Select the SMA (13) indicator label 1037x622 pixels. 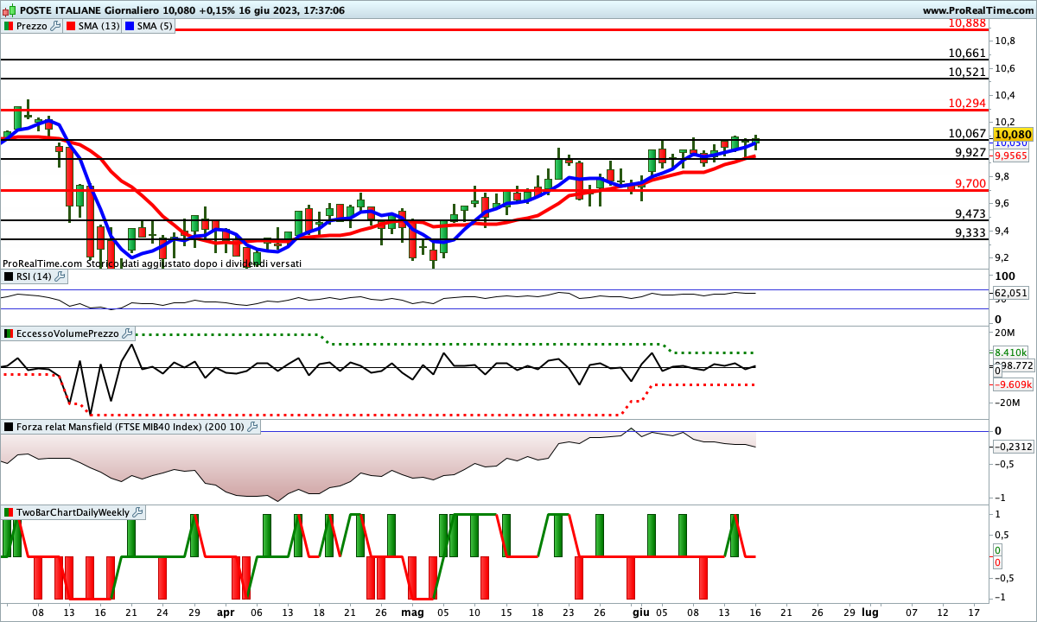coord(99,26)
